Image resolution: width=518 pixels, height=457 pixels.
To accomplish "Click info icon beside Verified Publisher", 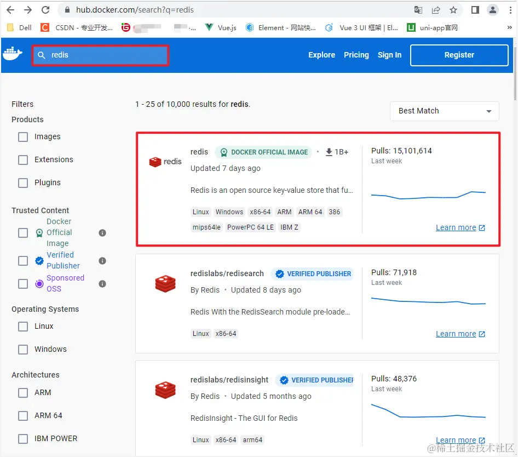I will coord(102,261).
